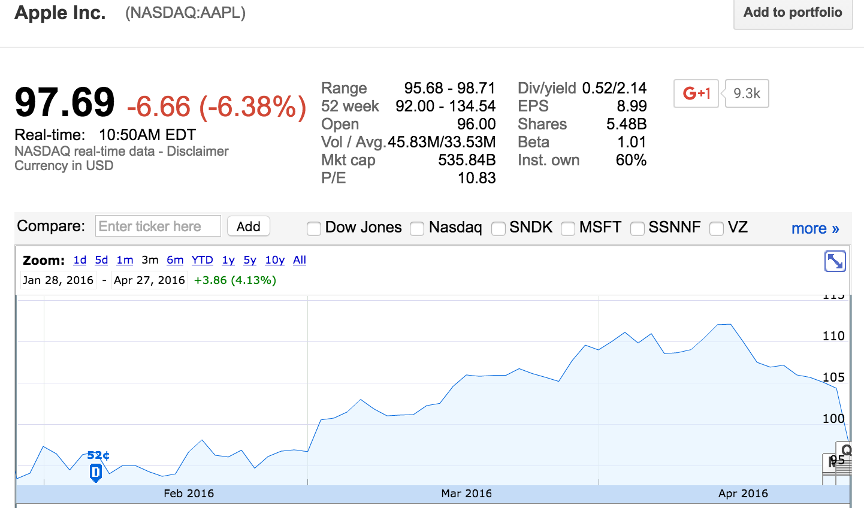Image resolution: width=864 pixels, height=508 pixels.
Task: Click the Google +1 button
Action: (696, 93)
